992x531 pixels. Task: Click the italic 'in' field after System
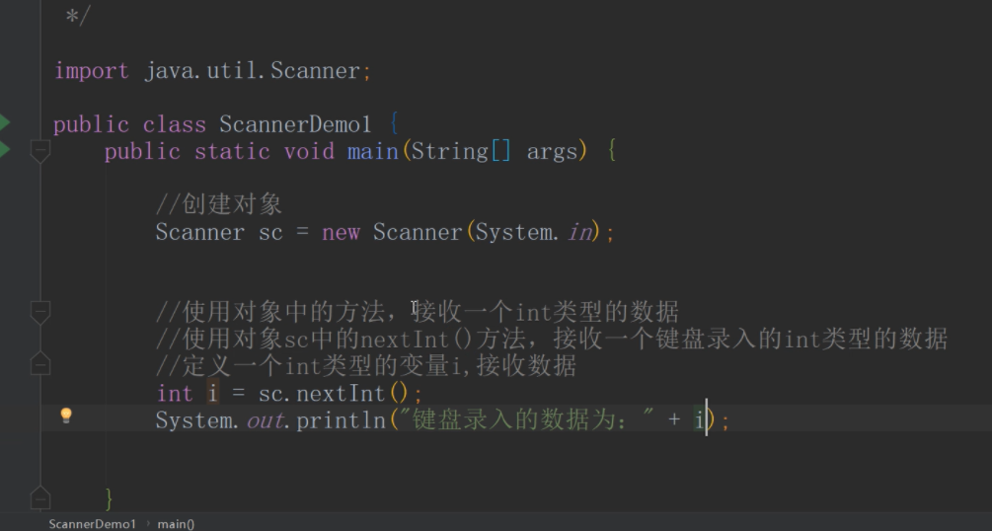[x=578, y=233]
